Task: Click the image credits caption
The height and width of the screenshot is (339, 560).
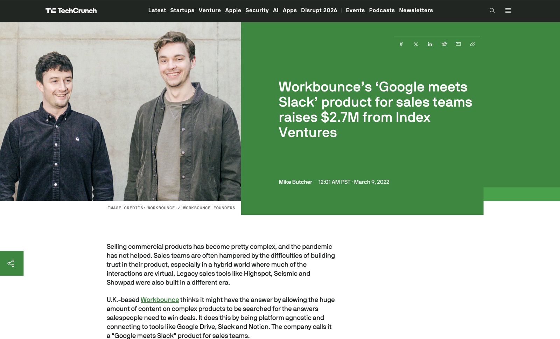Action: click(171, 208)
